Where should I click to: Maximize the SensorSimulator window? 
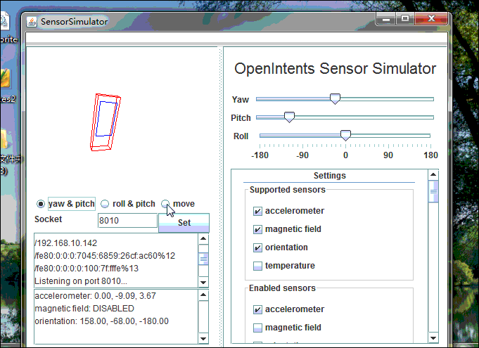click(x=405, y=19)
